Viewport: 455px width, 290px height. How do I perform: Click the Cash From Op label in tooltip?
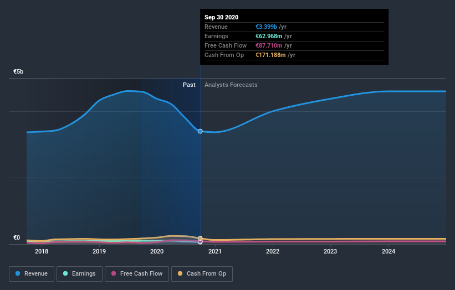click(x=224, y=55)
